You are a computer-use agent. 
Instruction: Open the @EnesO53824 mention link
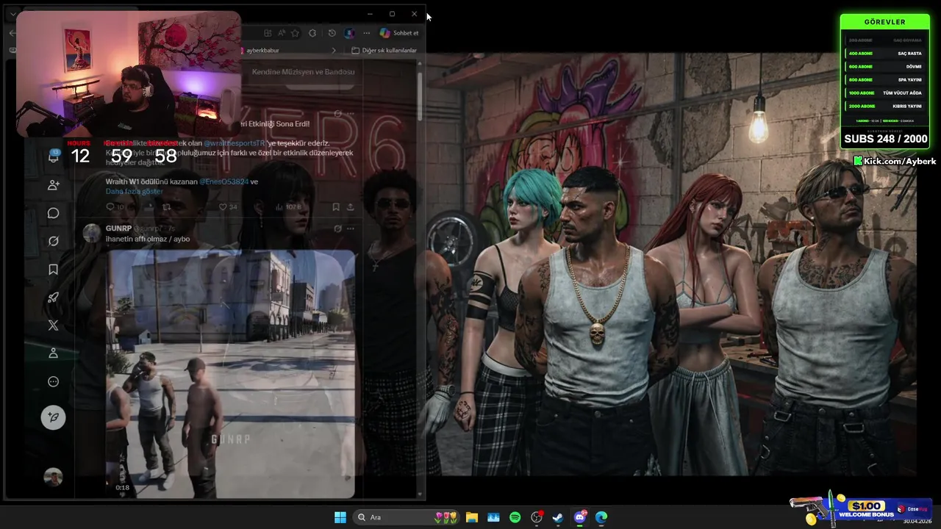pos(223,181)
